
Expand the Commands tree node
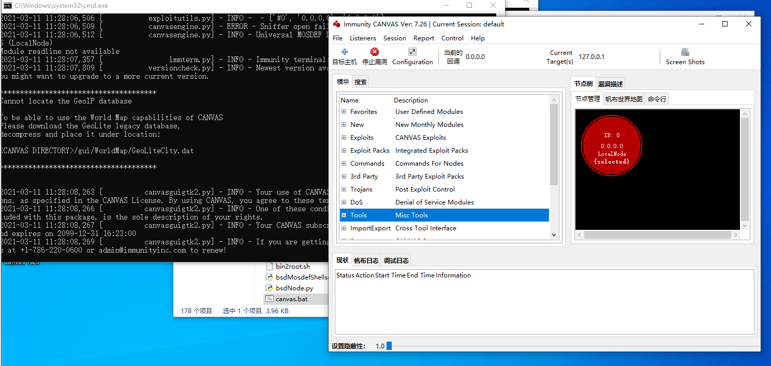[x=344, y=163]
